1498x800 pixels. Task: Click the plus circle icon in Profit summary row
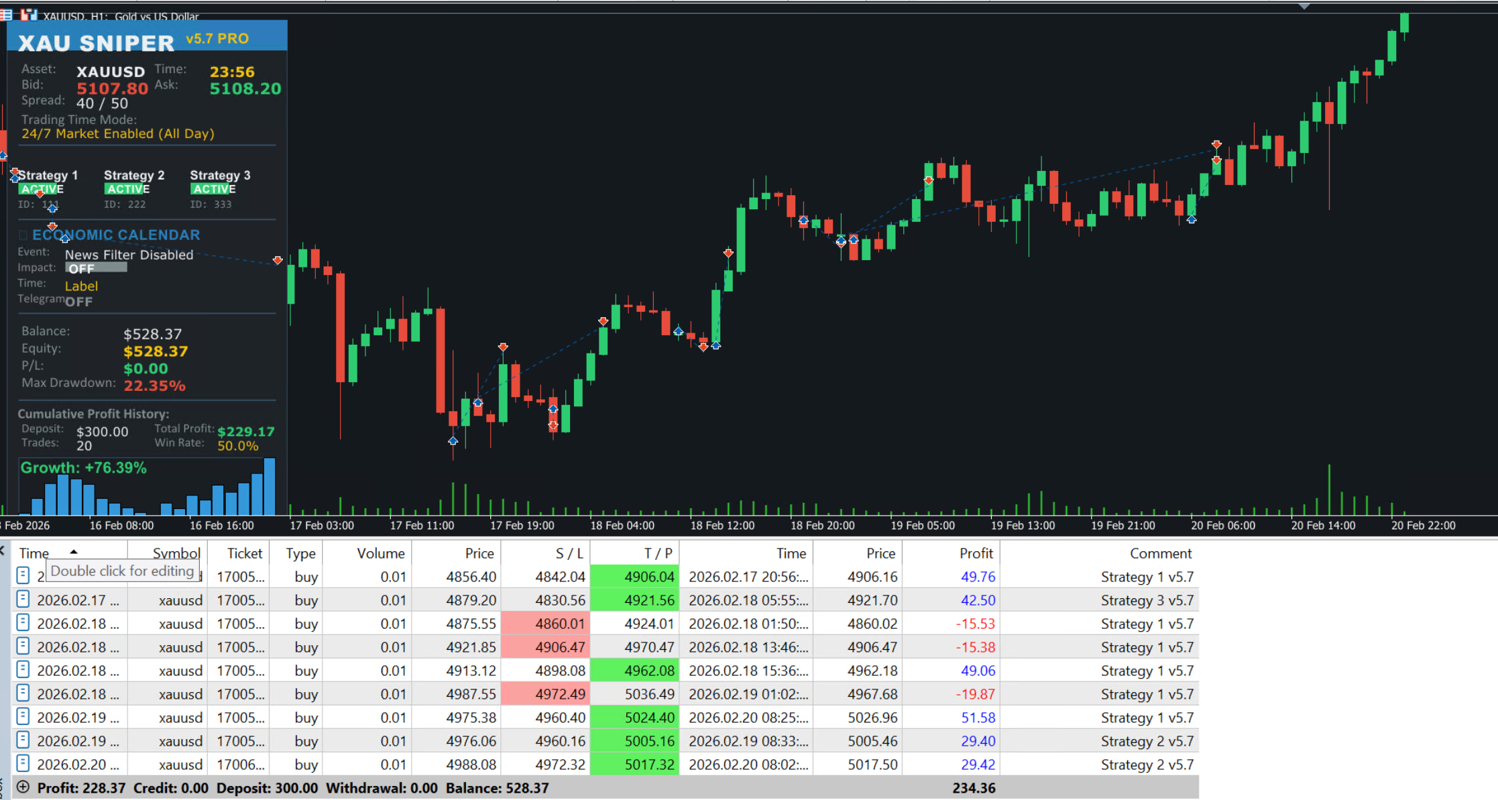[x=23, y=787]
